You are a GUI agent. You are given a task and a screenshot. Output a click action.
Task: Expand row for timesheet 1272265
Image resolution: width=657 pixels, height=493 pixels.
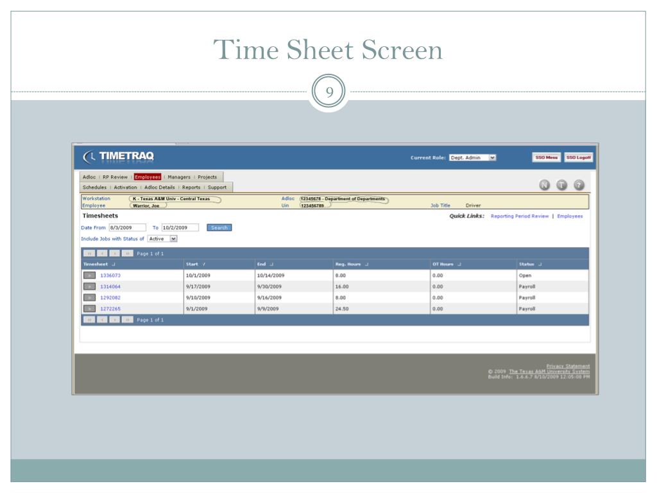click(x=89, y=309)
